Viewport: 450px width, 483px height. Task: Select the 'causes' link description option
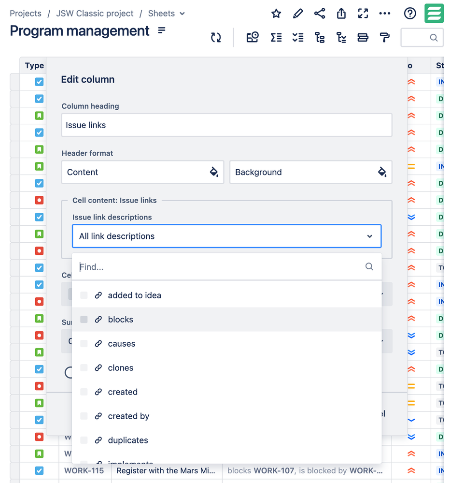pos(227,343)
